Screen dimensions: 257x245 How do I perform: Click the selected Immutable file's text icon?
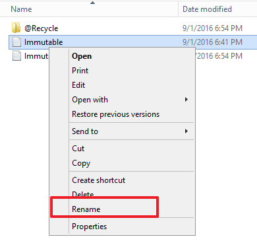click(x=16, y=42)
